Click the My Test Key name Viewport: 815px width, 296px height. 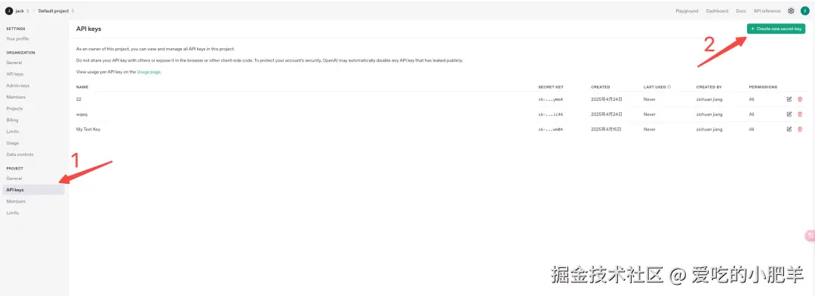[88, 129]
